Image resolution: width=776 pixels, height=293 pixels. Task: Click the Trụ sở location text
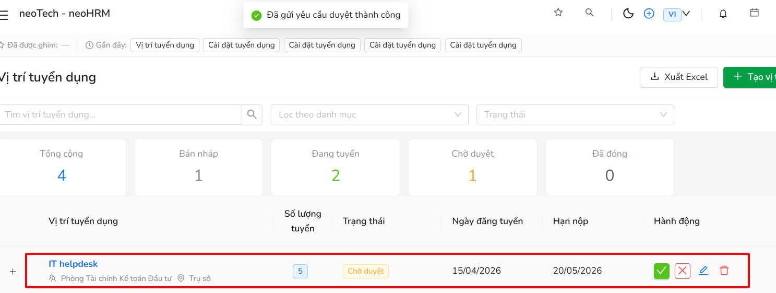click(x=200, y=278)
